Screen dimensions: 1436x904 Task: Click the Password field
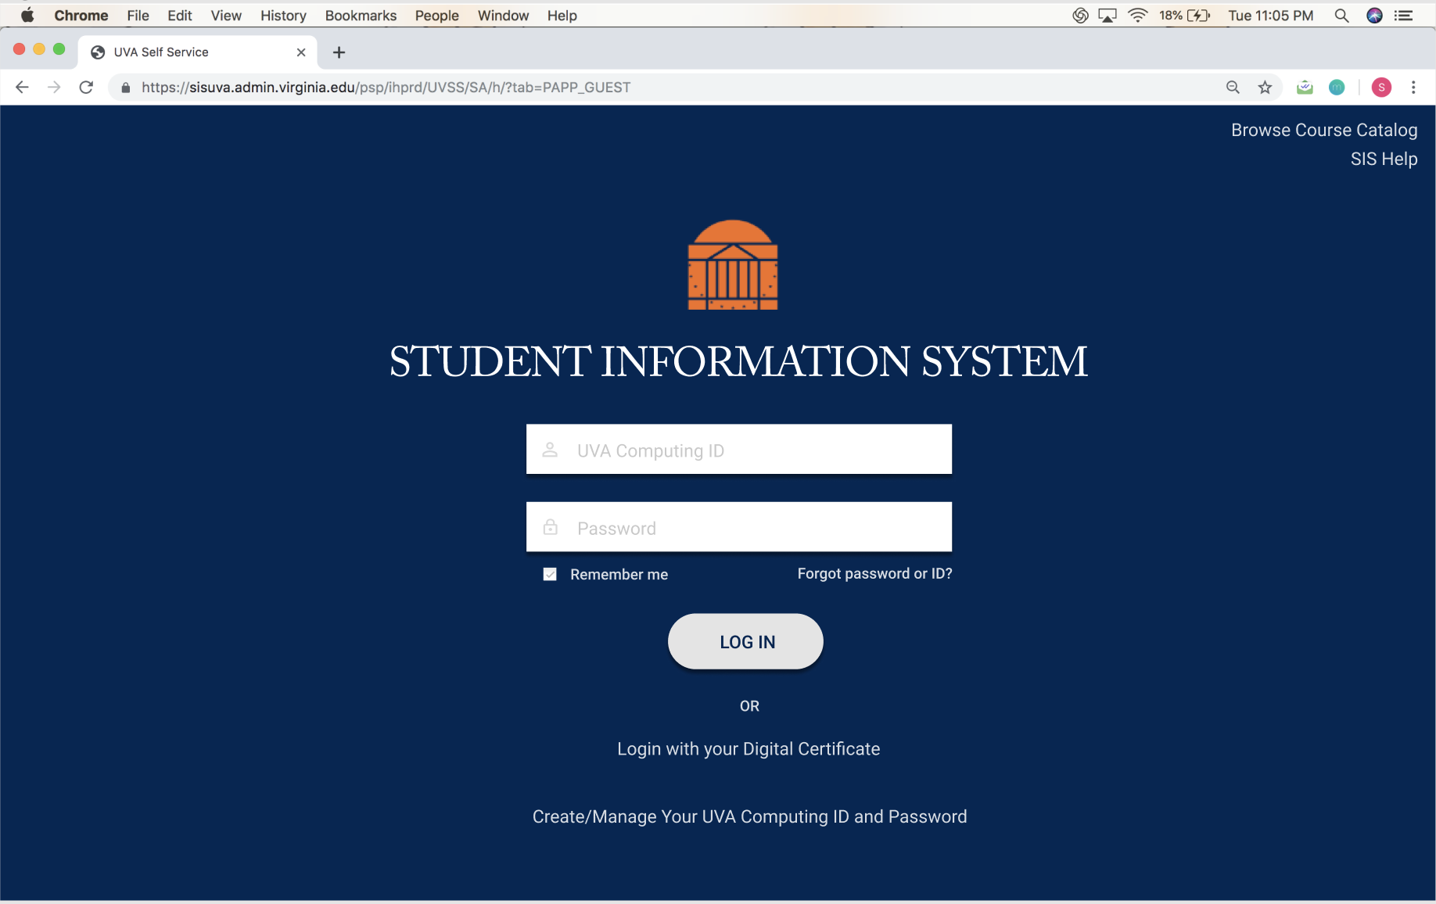coord(739,527)
